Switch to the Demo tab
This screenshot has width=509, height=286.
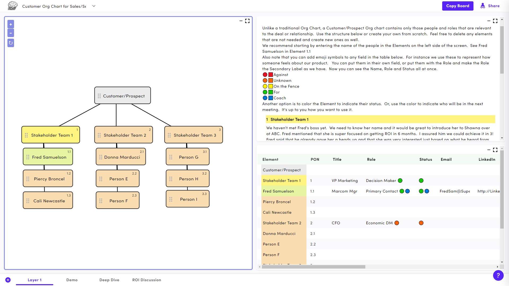coord(72,280)
